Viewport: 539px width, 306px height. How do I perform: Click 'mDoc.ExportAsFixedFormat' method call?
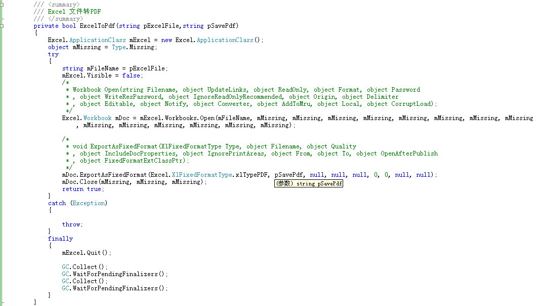[104, 175]
